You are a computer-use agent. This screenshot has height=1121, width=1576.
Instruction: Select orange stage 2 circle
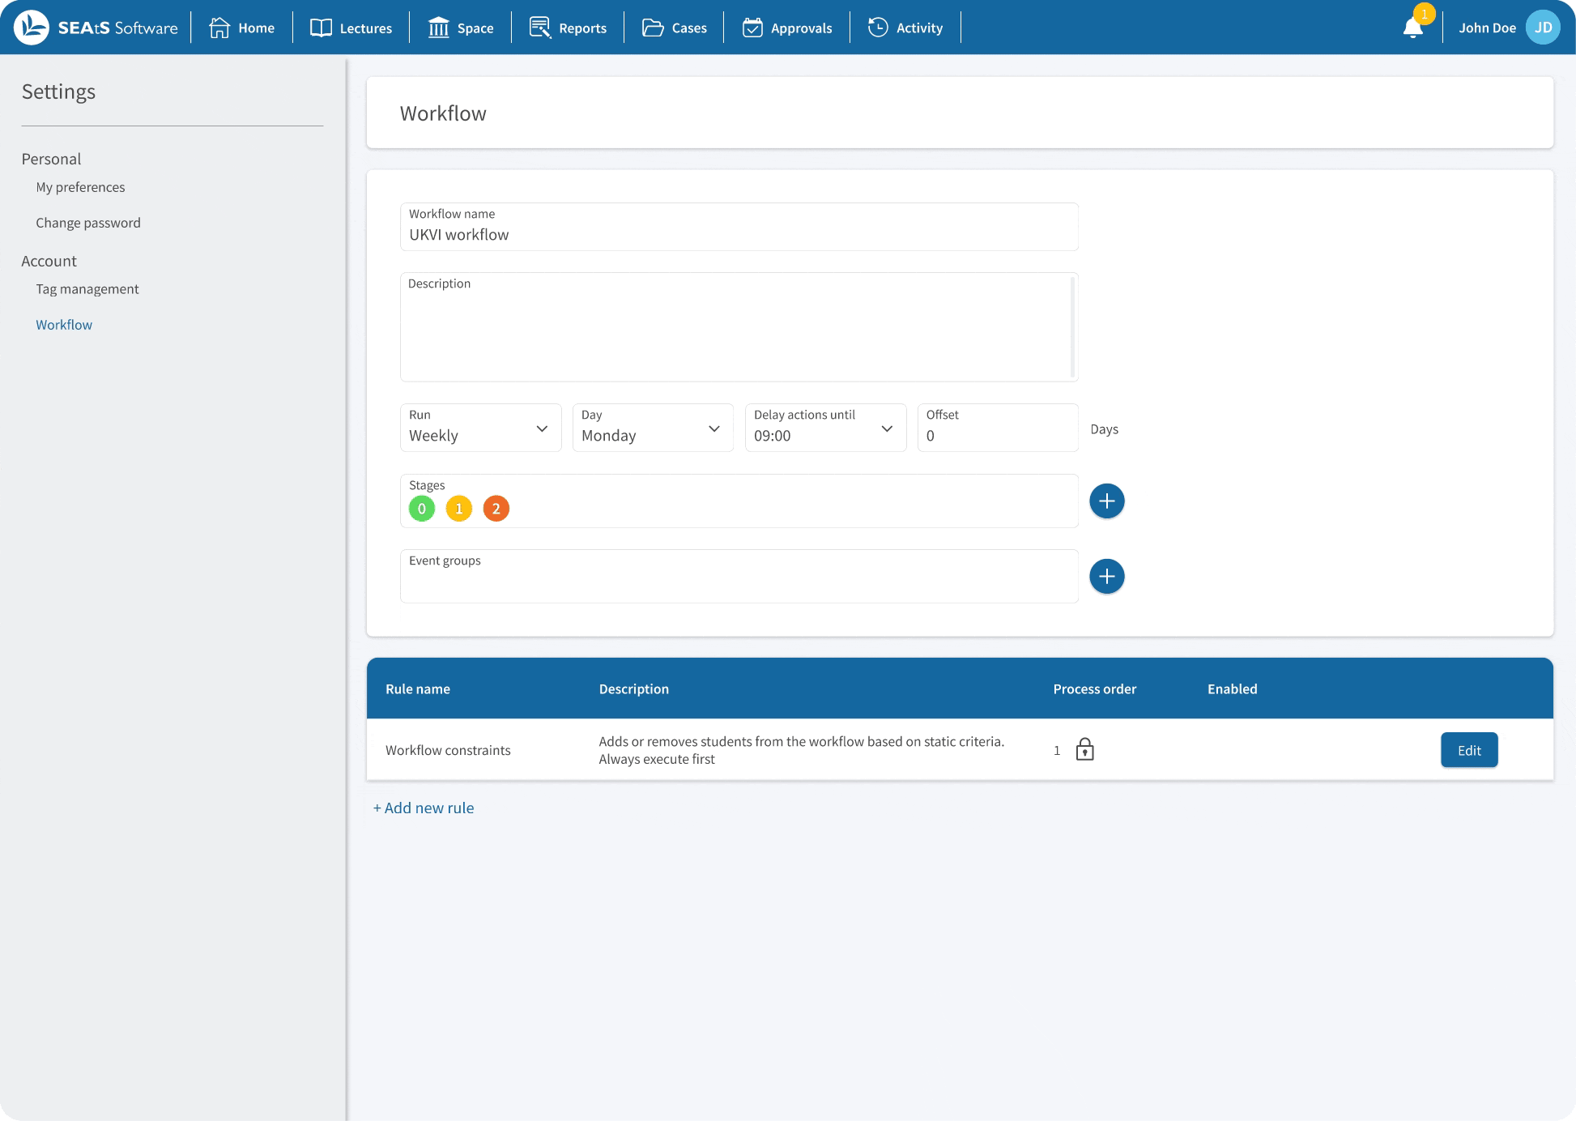[x=496, y=509]
